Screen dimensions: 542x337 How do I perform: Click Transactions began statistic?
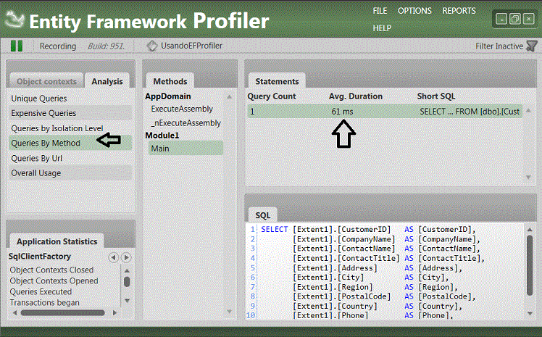(45, 303)
